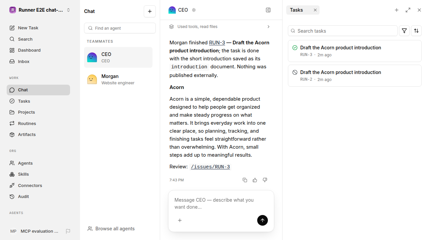Click Browse all agents

click(111, 229)
